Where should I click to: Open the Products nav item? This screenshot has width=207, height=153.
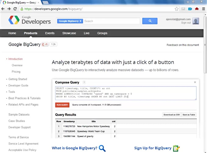(30, 33)
